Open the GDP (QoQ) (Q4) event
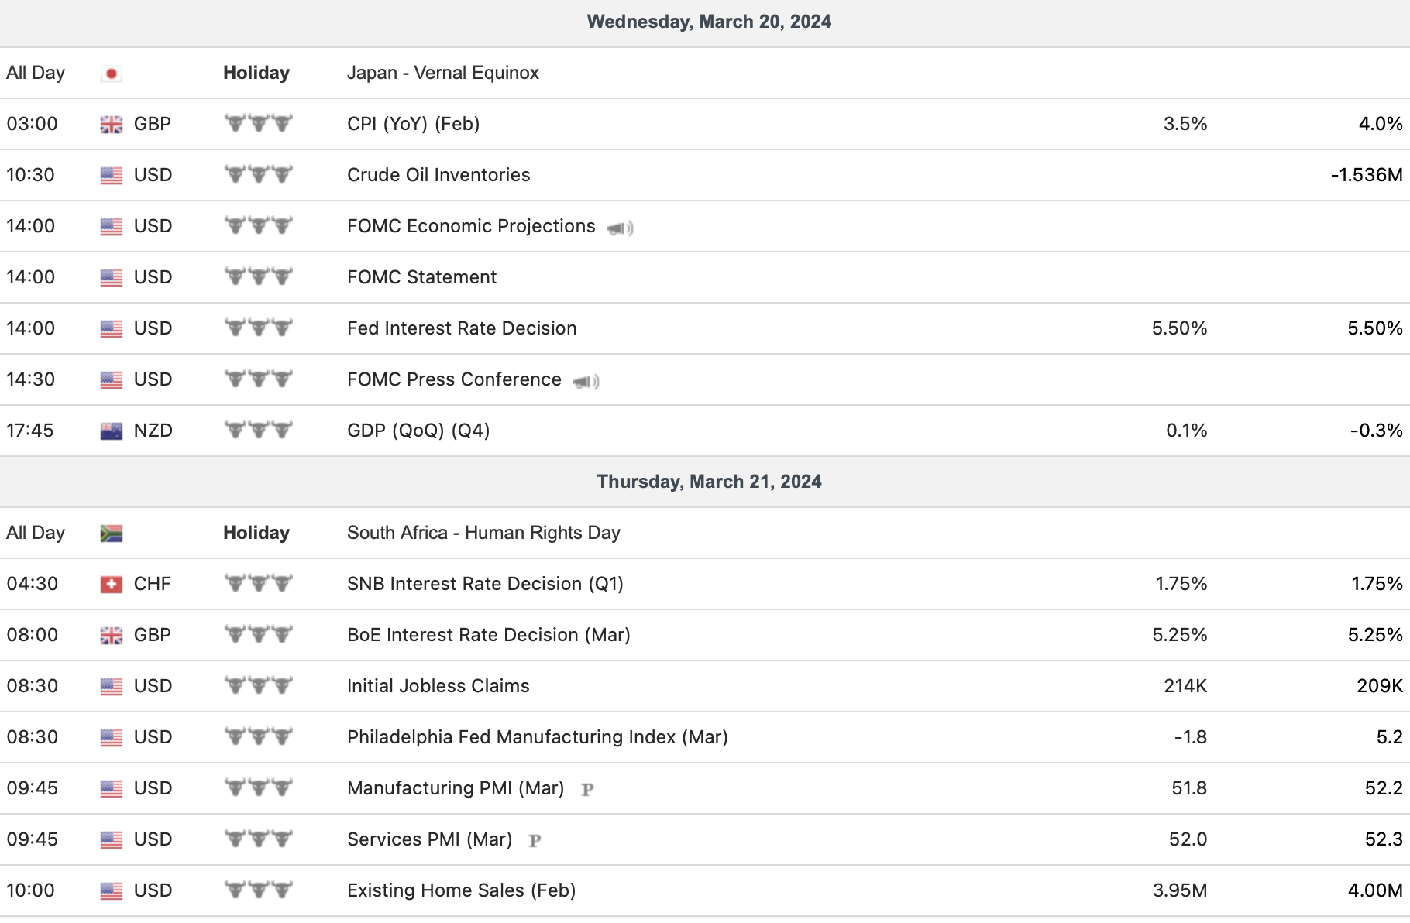 click(418, 431)
